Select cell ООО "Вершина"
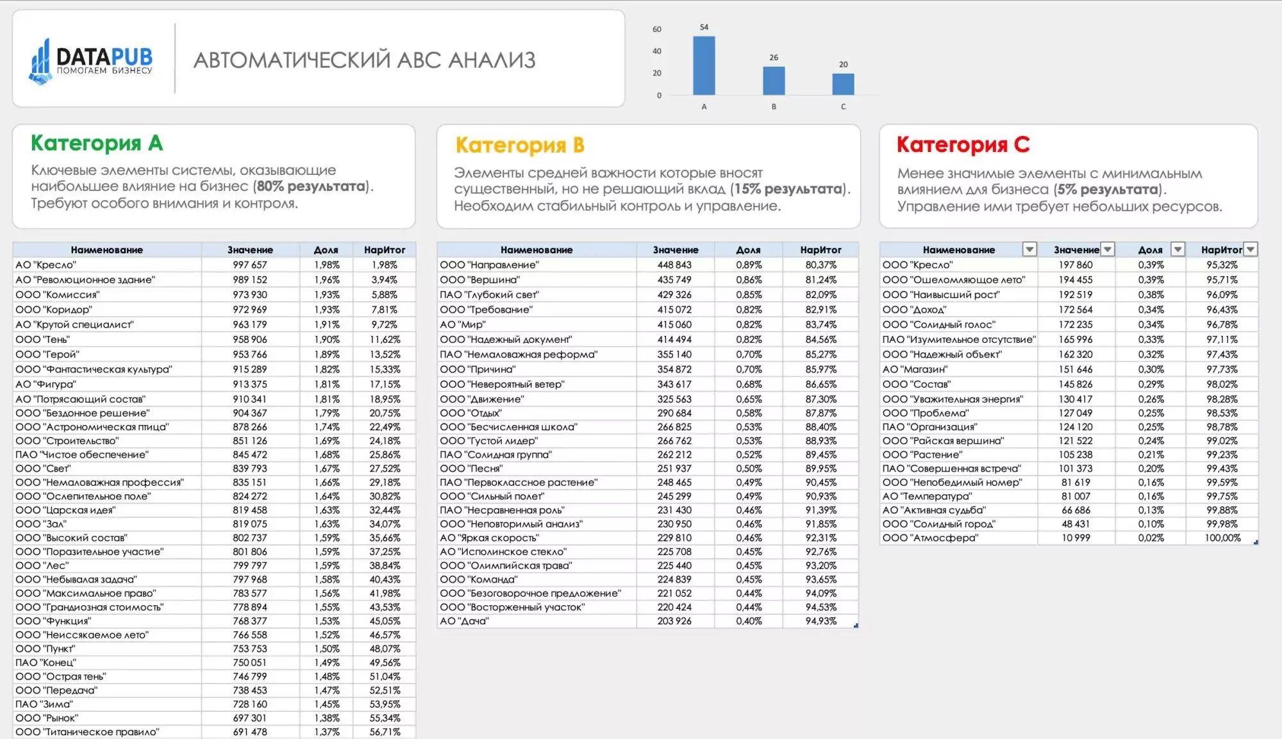Image resolution: width=1282 pixels, height=739 pixels. coord(537,279)
